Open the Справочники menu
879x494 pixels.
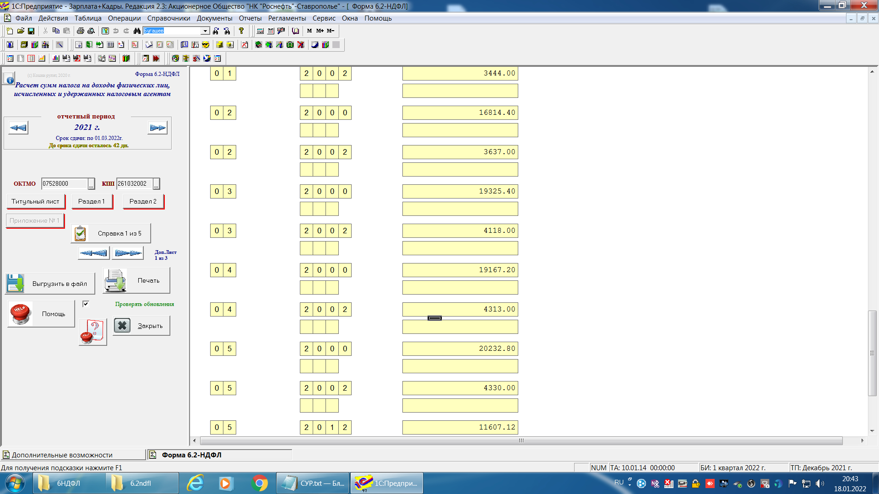(169, 18)
